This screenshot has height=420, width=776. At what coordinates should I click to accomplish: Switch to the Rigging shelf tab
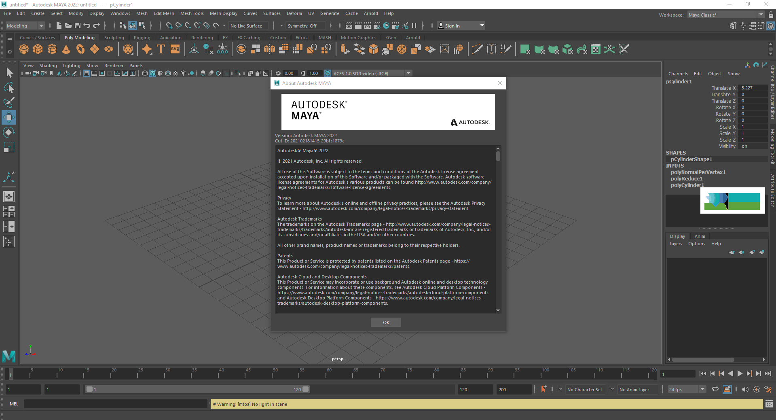(x=142, y=38)
